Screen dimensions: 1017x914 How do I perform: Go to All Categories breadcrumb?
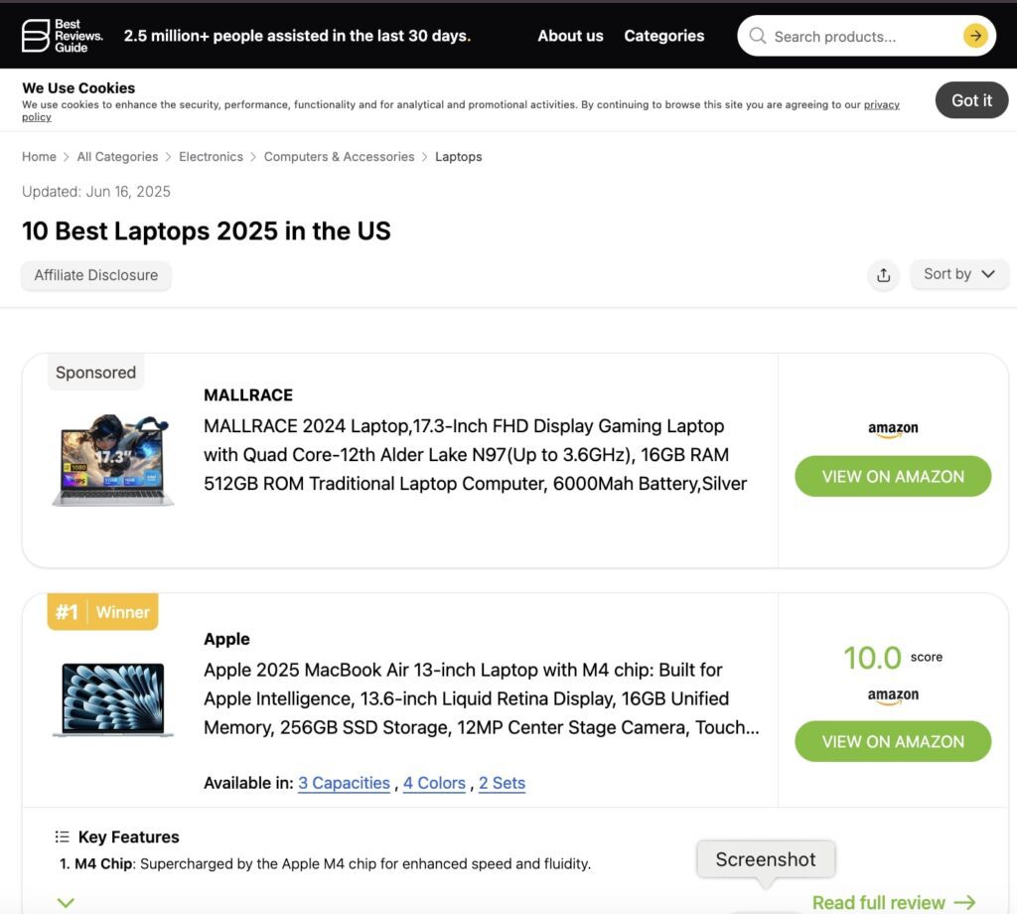[x=117, y=156]
